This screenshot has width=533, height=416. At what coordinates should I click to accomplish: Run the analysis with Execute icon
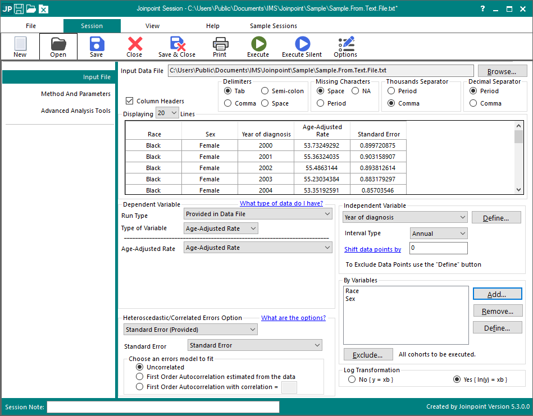pyautogui.click(x=258, y=46)
